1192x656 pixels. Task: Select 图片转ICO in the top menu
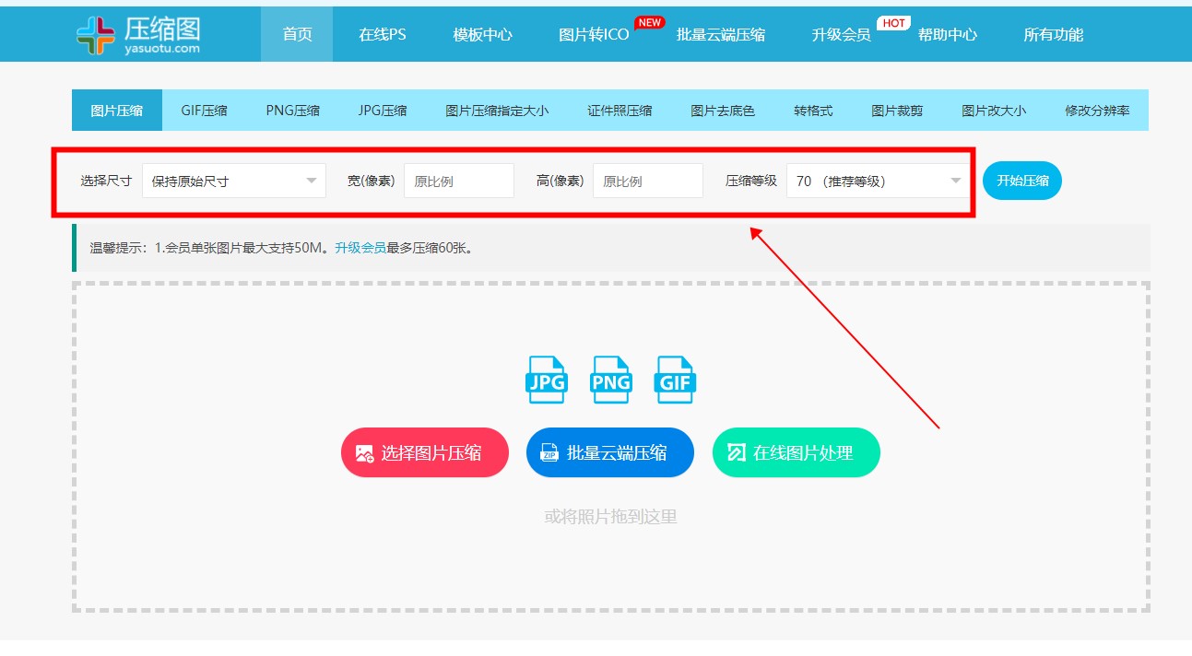click(594, 35)
